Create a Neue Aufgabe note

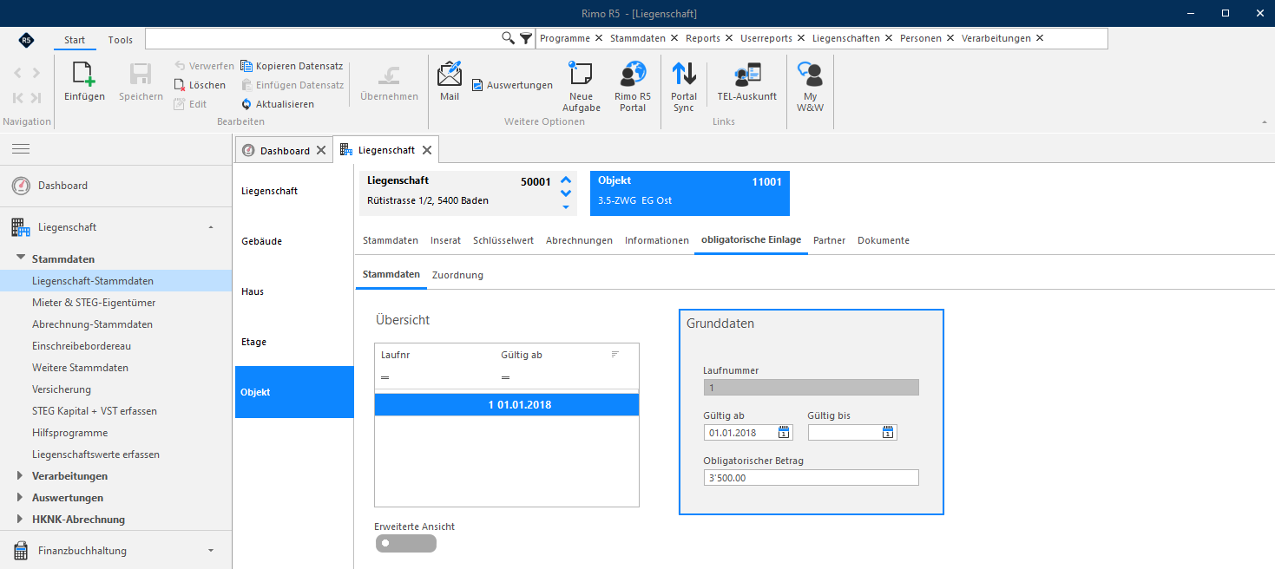(x=581, y=73)
